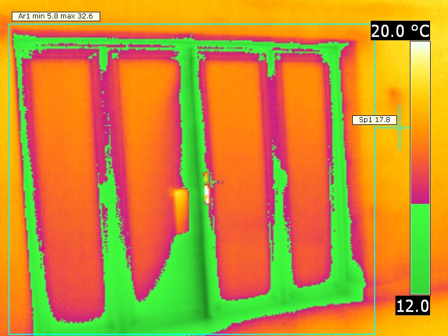
Task: Click the 20.0 °C scale maximum value
Action: pos(400,31)
